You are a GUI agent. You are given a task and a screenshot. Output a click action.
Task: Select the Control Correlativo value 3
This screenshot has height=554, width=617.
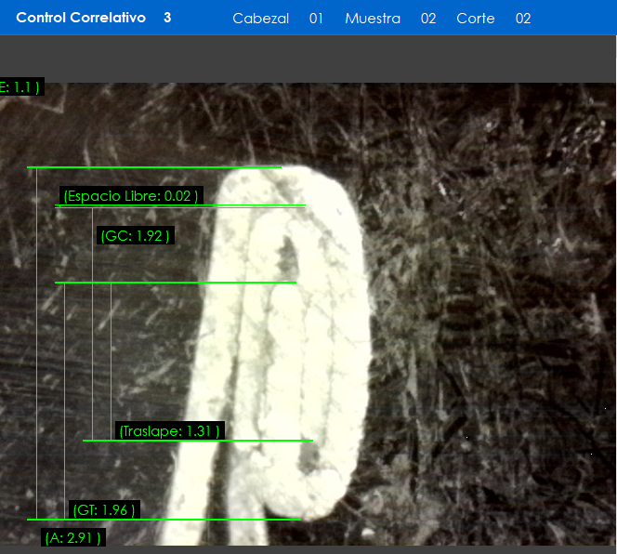click(167, 18)
